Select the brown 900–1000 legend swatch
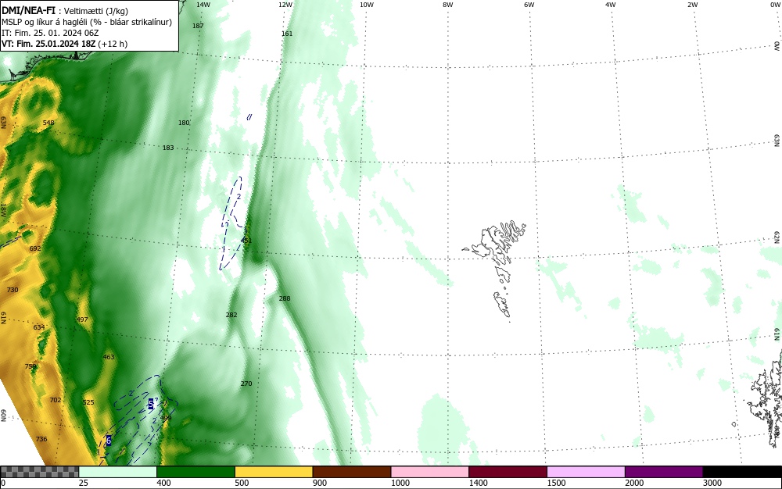The width and height of the screenshot is (782, 489). point(352,472)
